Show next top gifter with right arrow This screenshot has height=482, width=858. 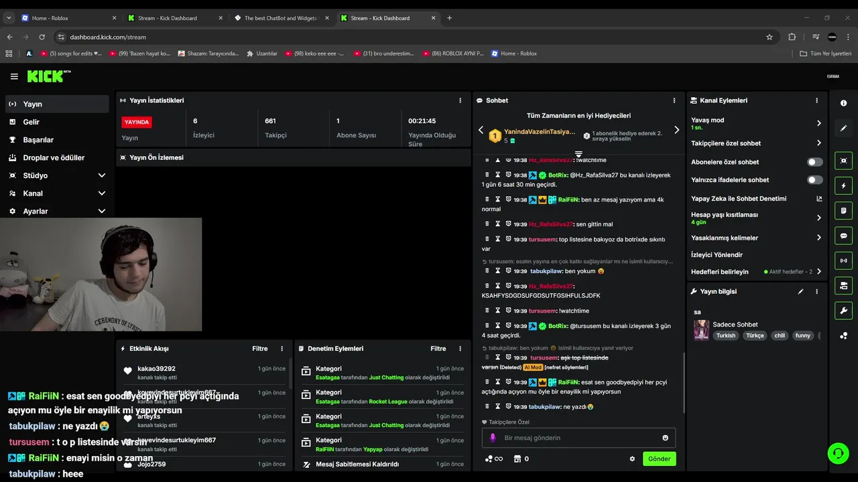(x=676, y=130)
